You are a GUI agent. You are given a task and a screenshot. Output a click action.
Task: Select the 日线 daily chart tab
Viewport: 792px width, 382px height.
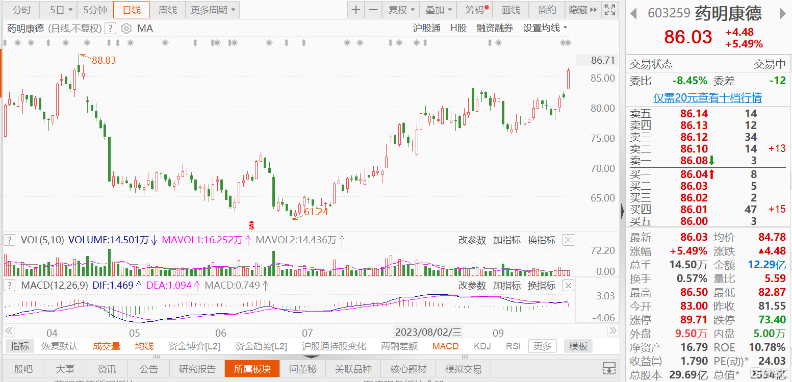point(131,10)
